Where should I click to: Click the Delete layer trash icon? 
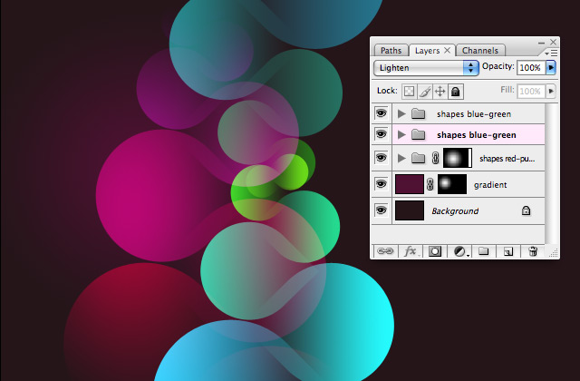point(533,251)
